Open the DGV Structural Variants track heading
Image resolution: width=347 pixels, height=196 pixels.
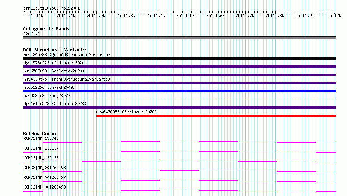click(55, 50)
